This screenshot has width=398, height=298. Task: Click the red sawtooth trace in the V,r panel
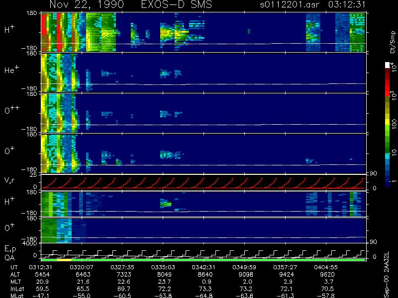[x=203, y=183]
